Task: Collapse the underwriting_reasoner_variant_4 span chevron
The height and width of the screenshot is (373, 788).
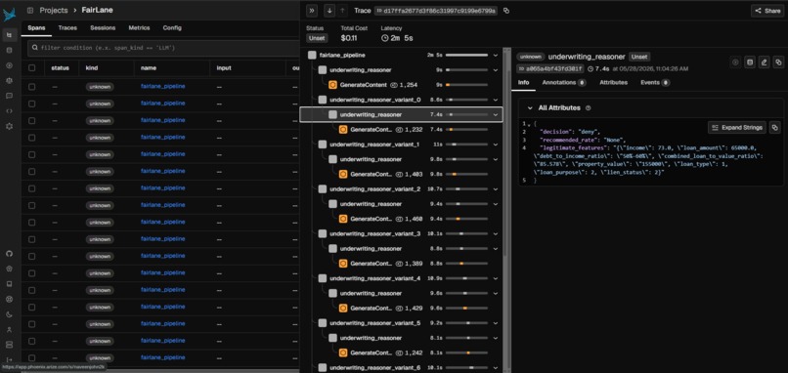Action: [496, 278]
